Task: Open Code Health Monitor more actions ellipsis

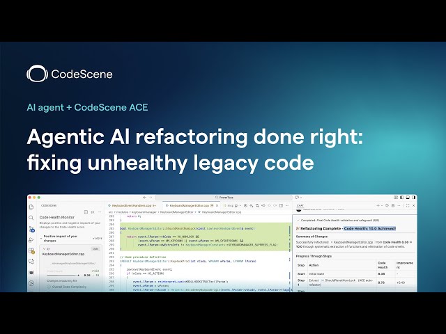Action: (x=99, y=212)
